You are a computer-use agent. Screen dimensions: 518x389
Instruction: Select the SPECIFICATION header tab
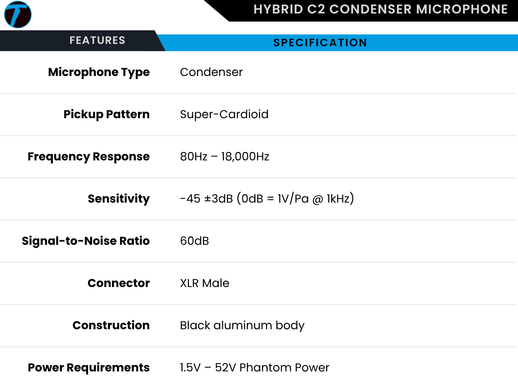pyautogui.click(x=320, y=43)
